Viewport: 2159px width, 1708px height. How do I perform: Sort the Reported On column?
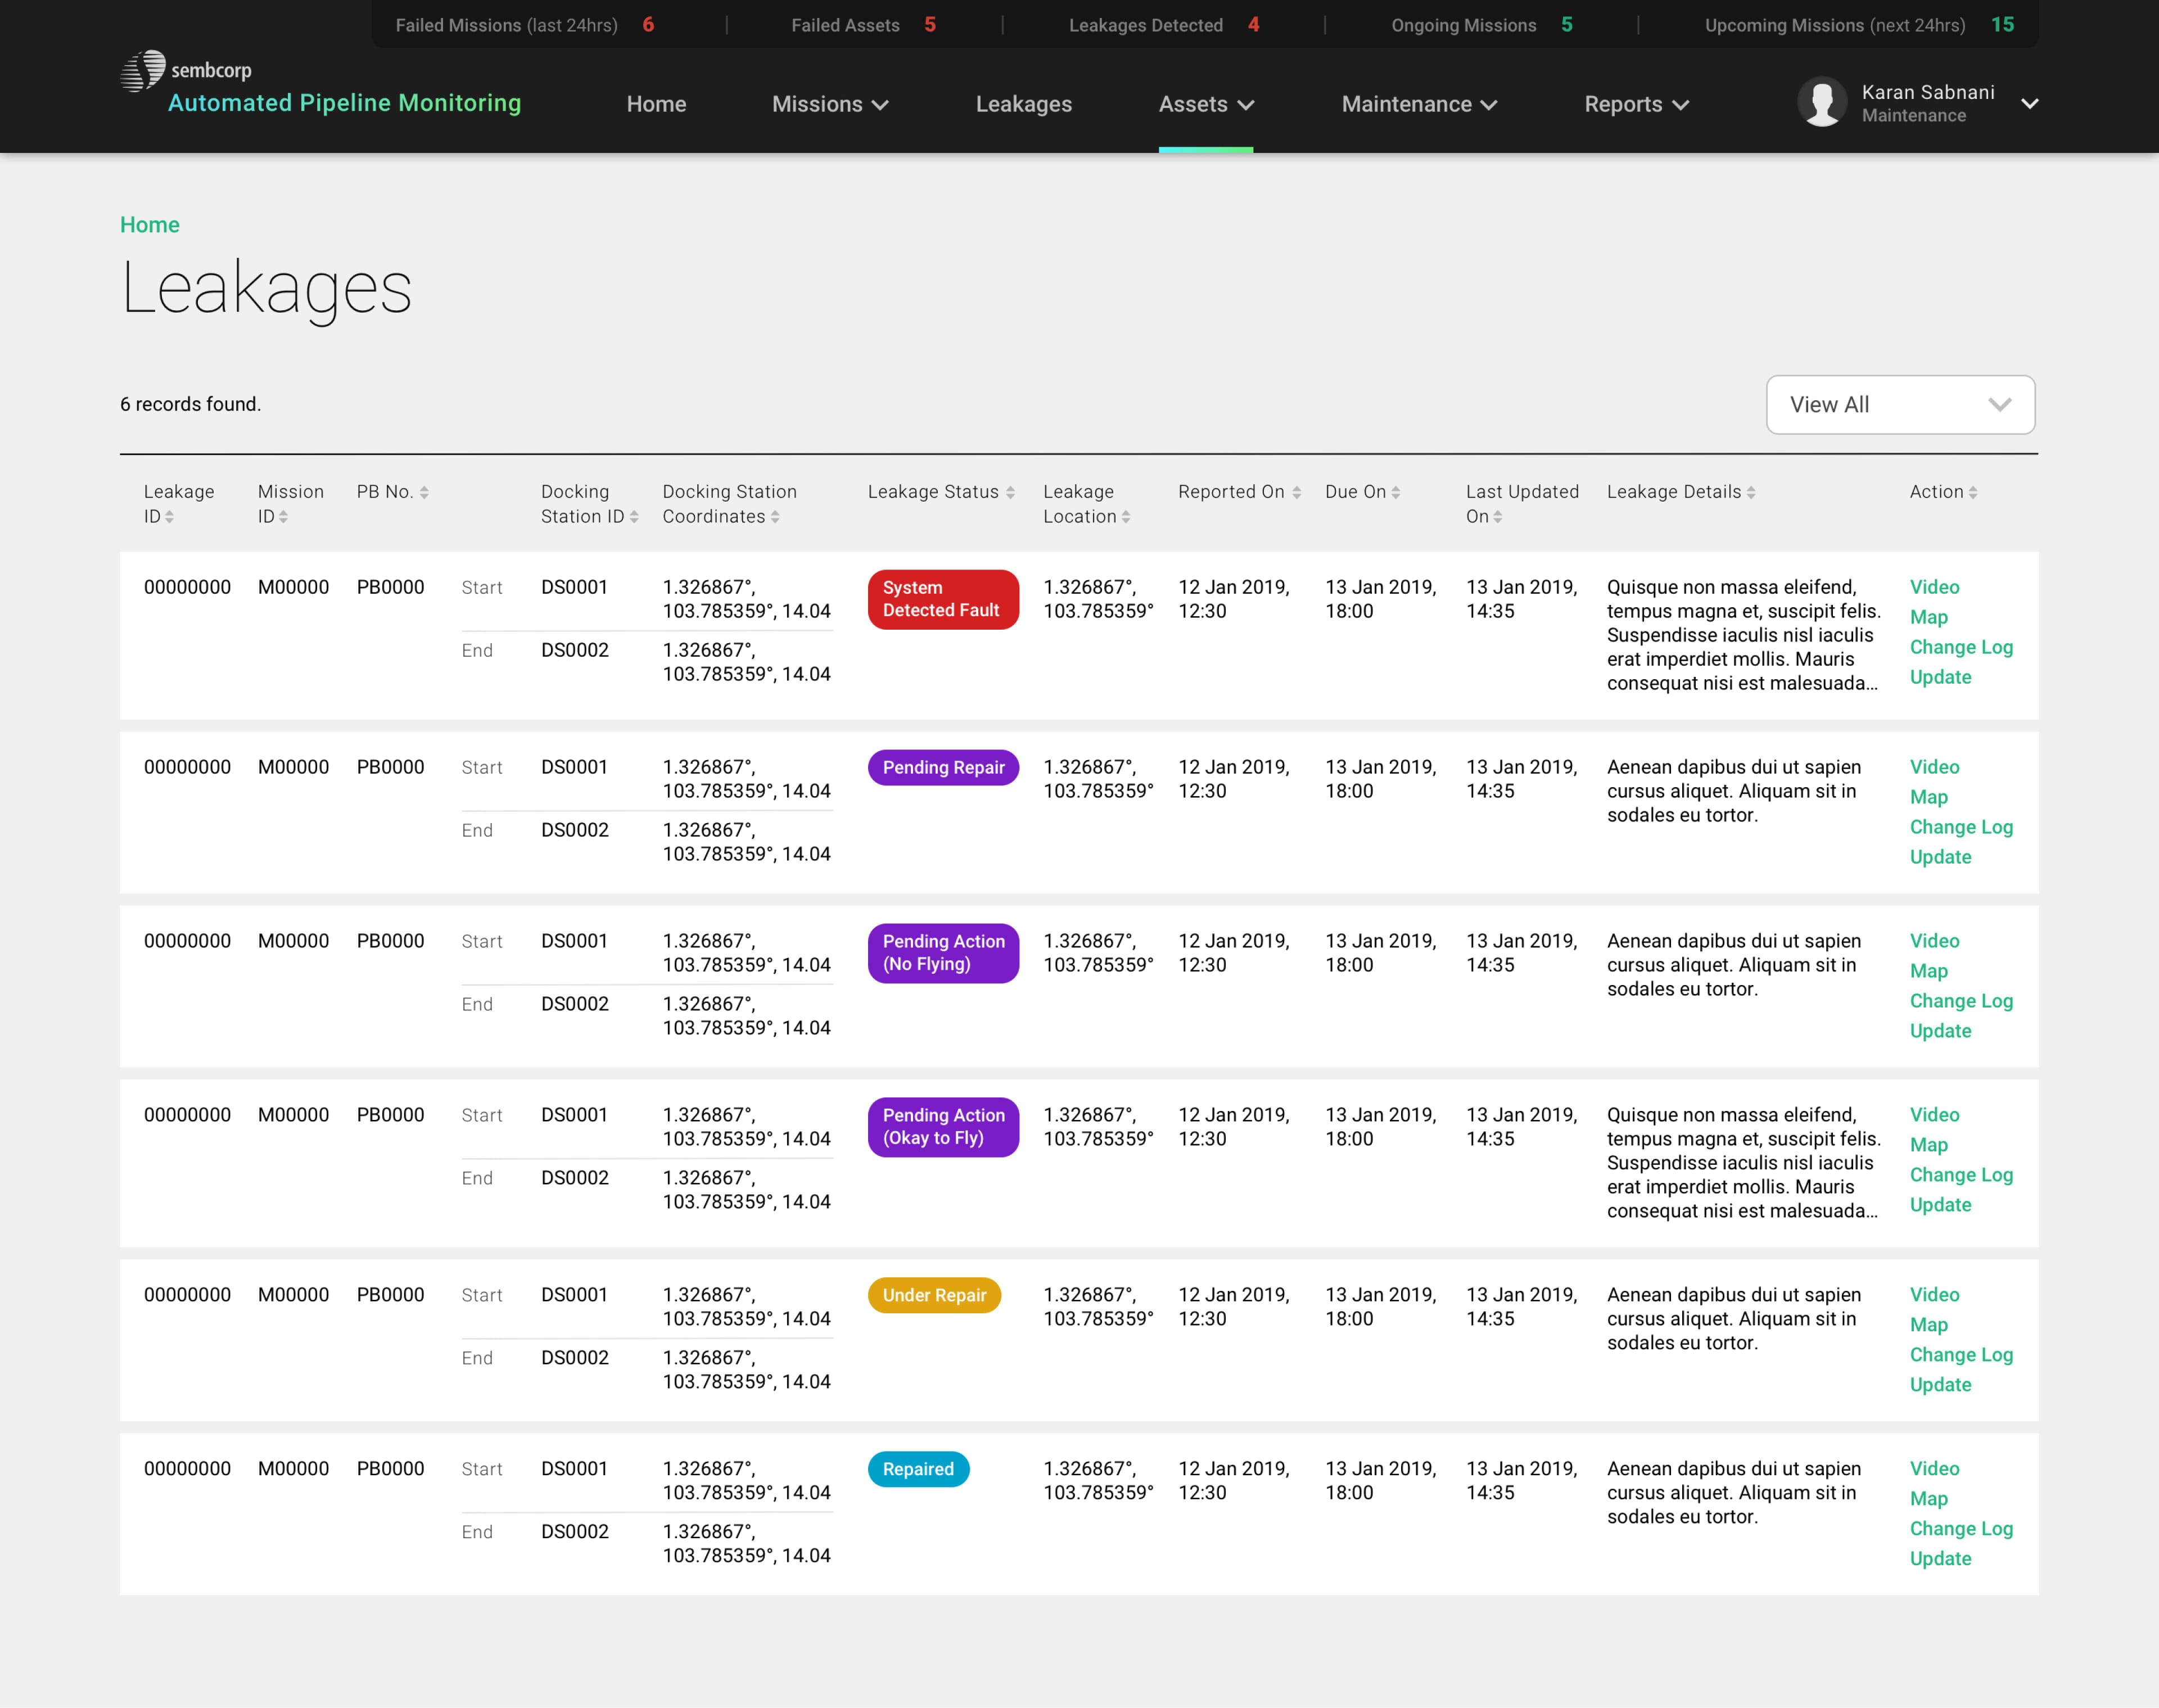coord(1296,492)
